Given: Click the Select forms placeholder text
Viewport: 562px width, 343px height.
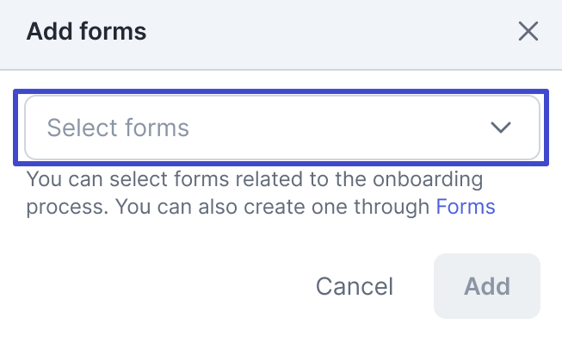Looking at the screenshot, I should click(x=118, y=128).
